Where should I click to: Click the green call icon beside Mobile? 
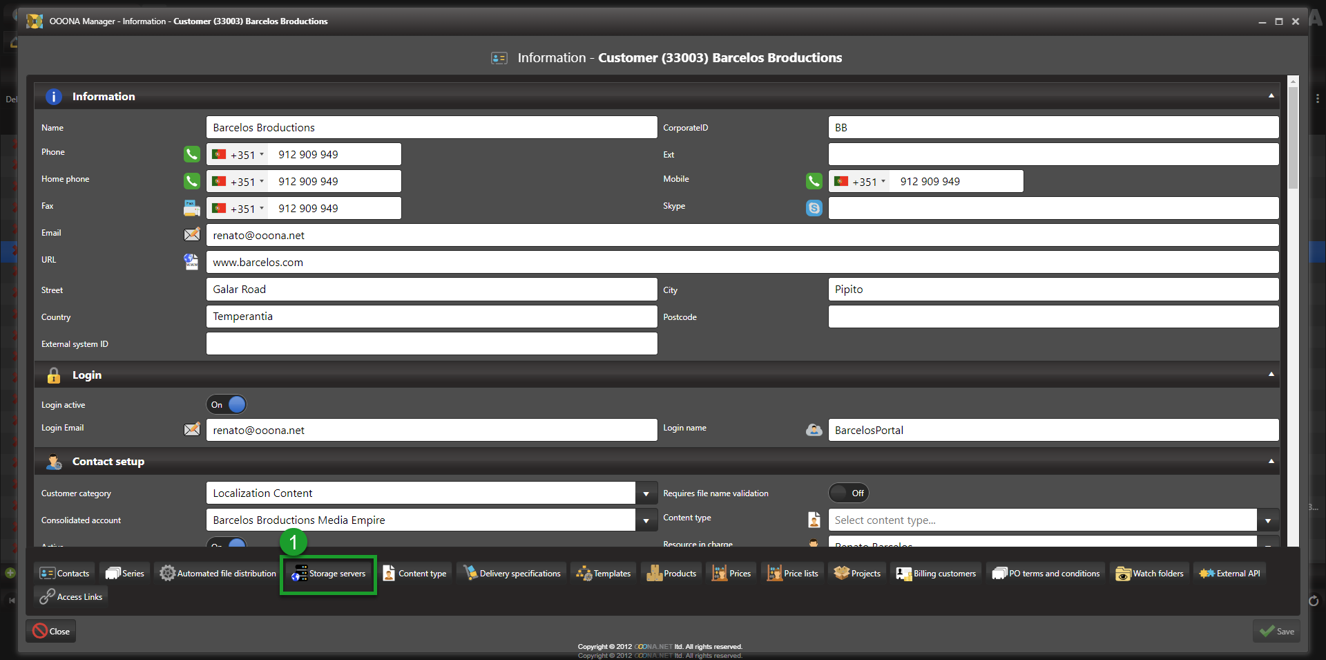[x=814, y=181]
